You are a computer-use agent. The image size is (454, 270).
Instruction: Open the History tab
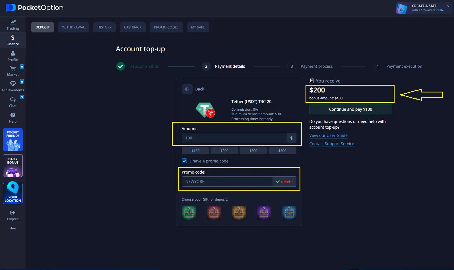point(104,27)
